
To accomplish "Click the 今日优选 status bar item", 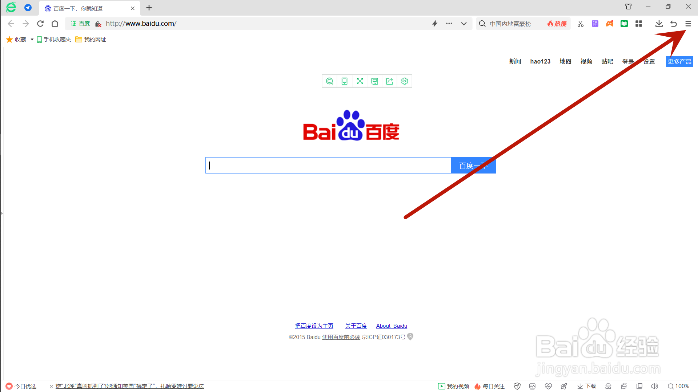I will pos(21,386).
